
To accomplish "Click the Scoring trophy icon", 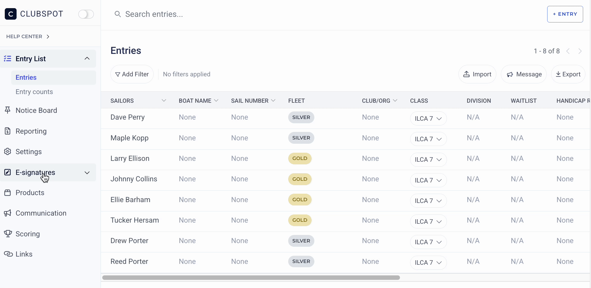I will [x=8, y=234].
